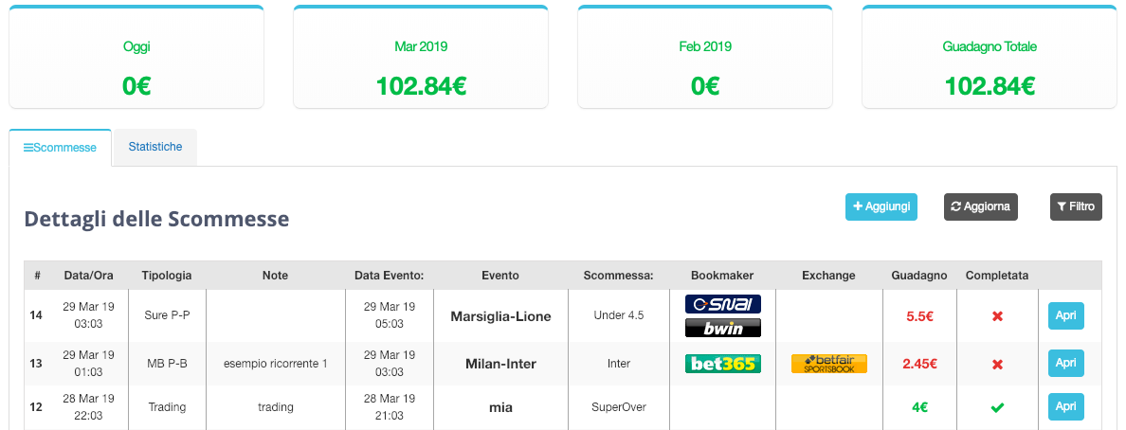
Task: Click the Betfair Sportsbook exchange logo
Action: [828, 364]
